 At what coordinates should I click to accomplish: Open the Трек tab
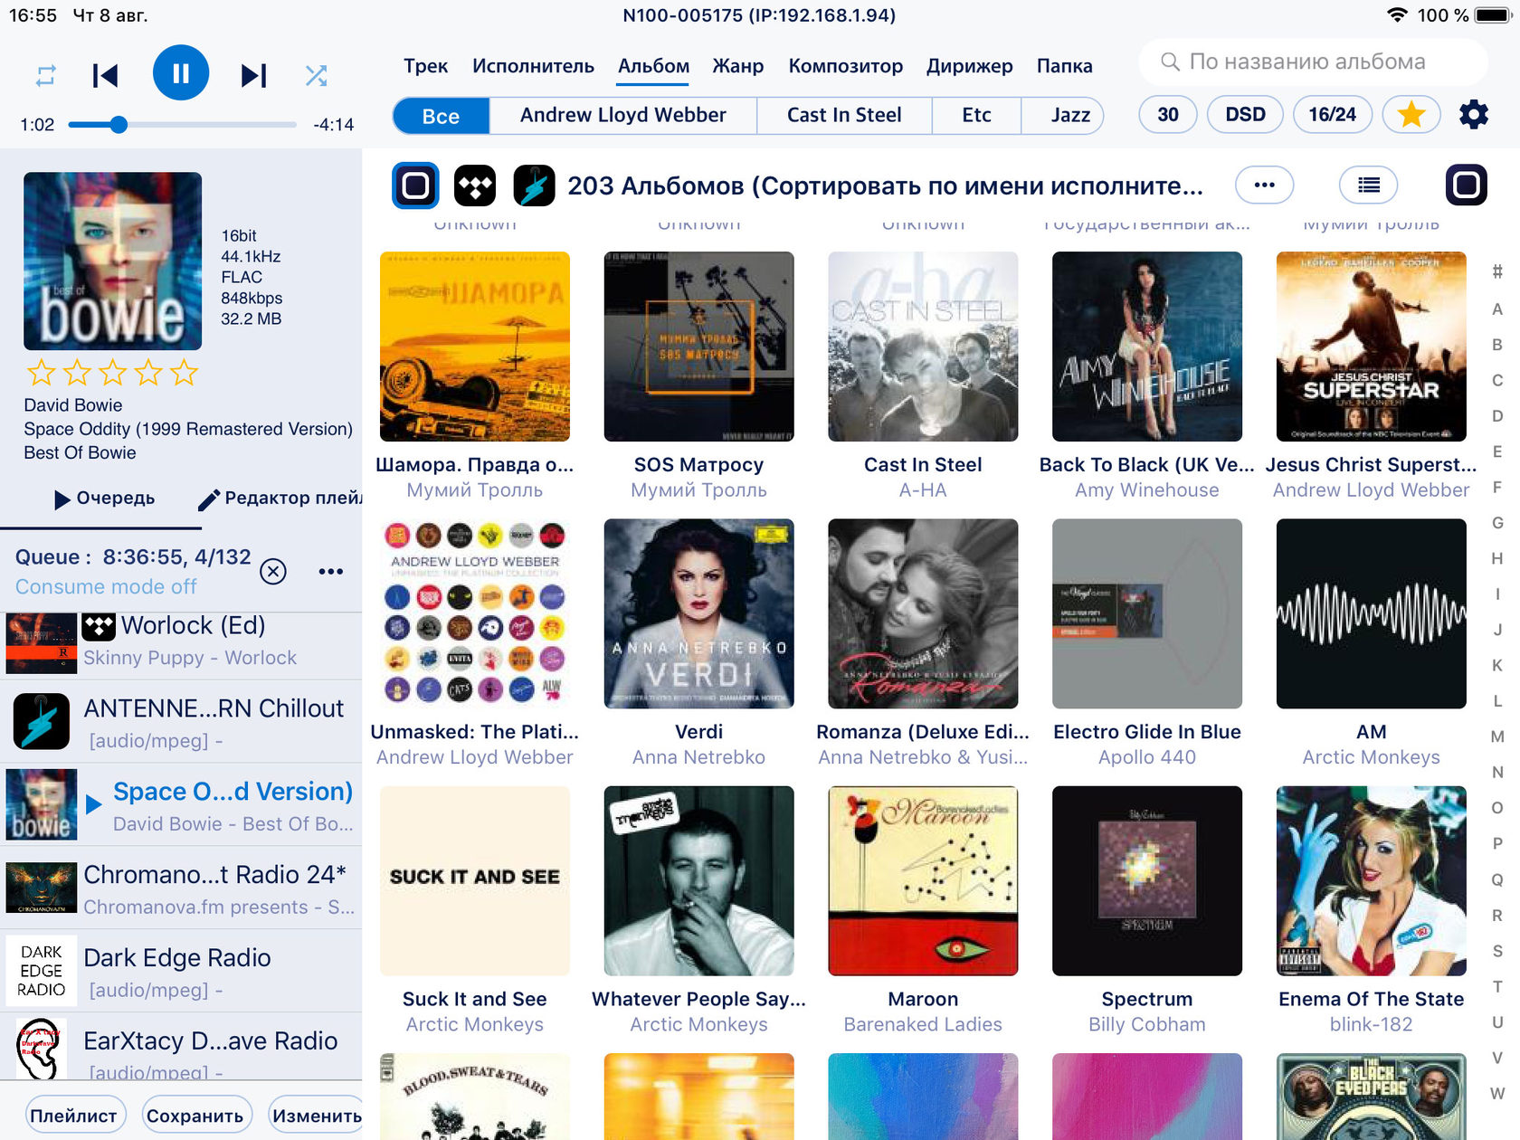(x=425, y=66)
